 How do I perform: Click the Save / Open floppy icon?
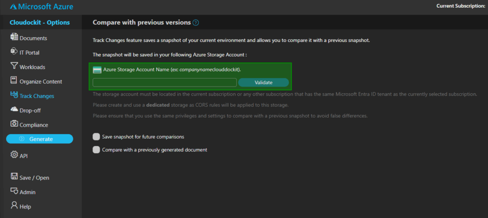[14, 177]
